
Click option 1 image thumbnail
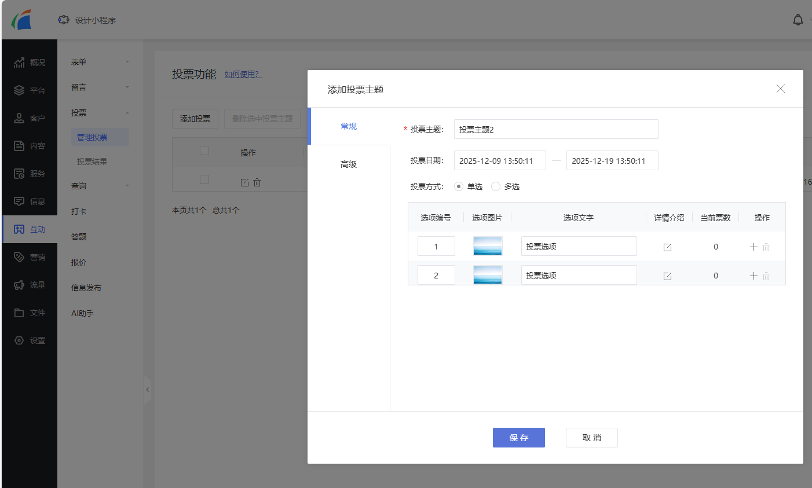(x=487, y=246)
